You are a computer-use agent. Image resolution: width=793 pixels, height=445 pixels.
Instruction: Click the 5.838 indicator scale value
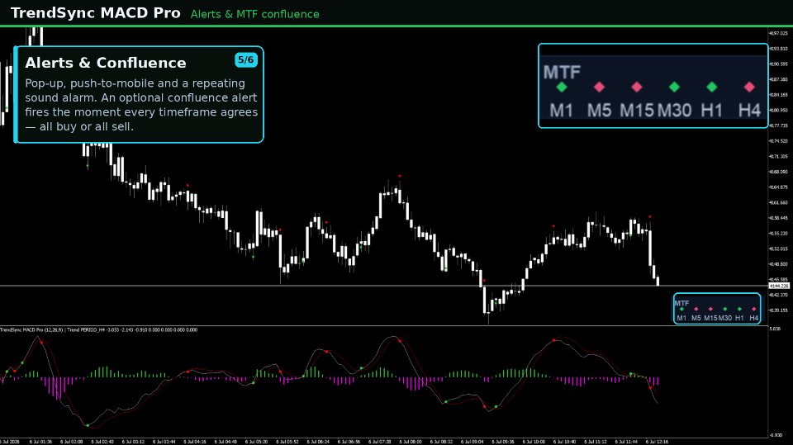coord(775,329)
